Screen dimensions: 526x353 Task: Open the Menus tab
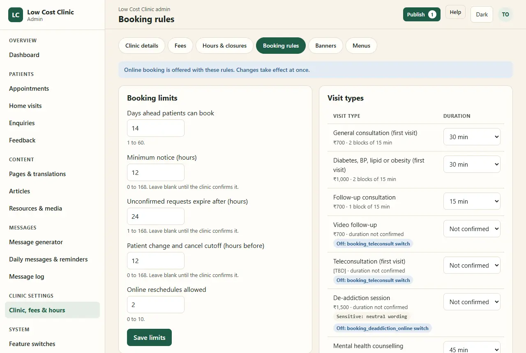click(x=361, y=46)
